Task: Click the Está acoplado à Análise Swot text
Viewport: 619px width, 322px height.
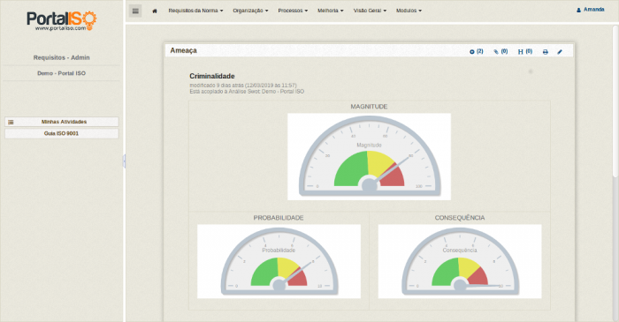Action: coord(247,92)
